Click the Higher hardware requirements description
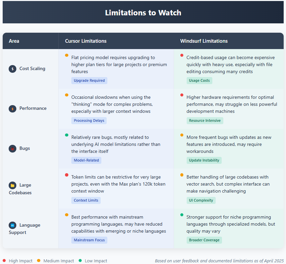Screen dimensions: 286x264 tap(232, 104)
